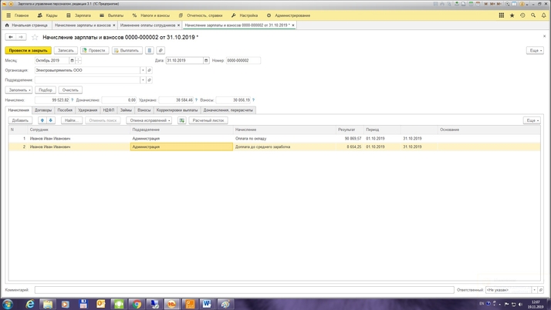
Task: Go back using the left arrow button
Action: point(11,37)
